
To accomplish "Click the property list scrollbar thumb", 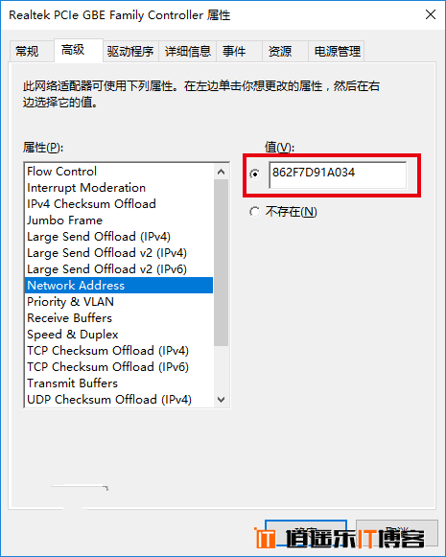I will (x=221, y=263).
